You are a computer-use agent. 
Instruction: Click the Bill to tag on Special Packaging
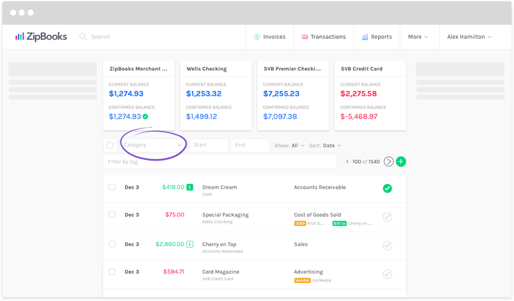pyautogui.click(x=339, y=223)
